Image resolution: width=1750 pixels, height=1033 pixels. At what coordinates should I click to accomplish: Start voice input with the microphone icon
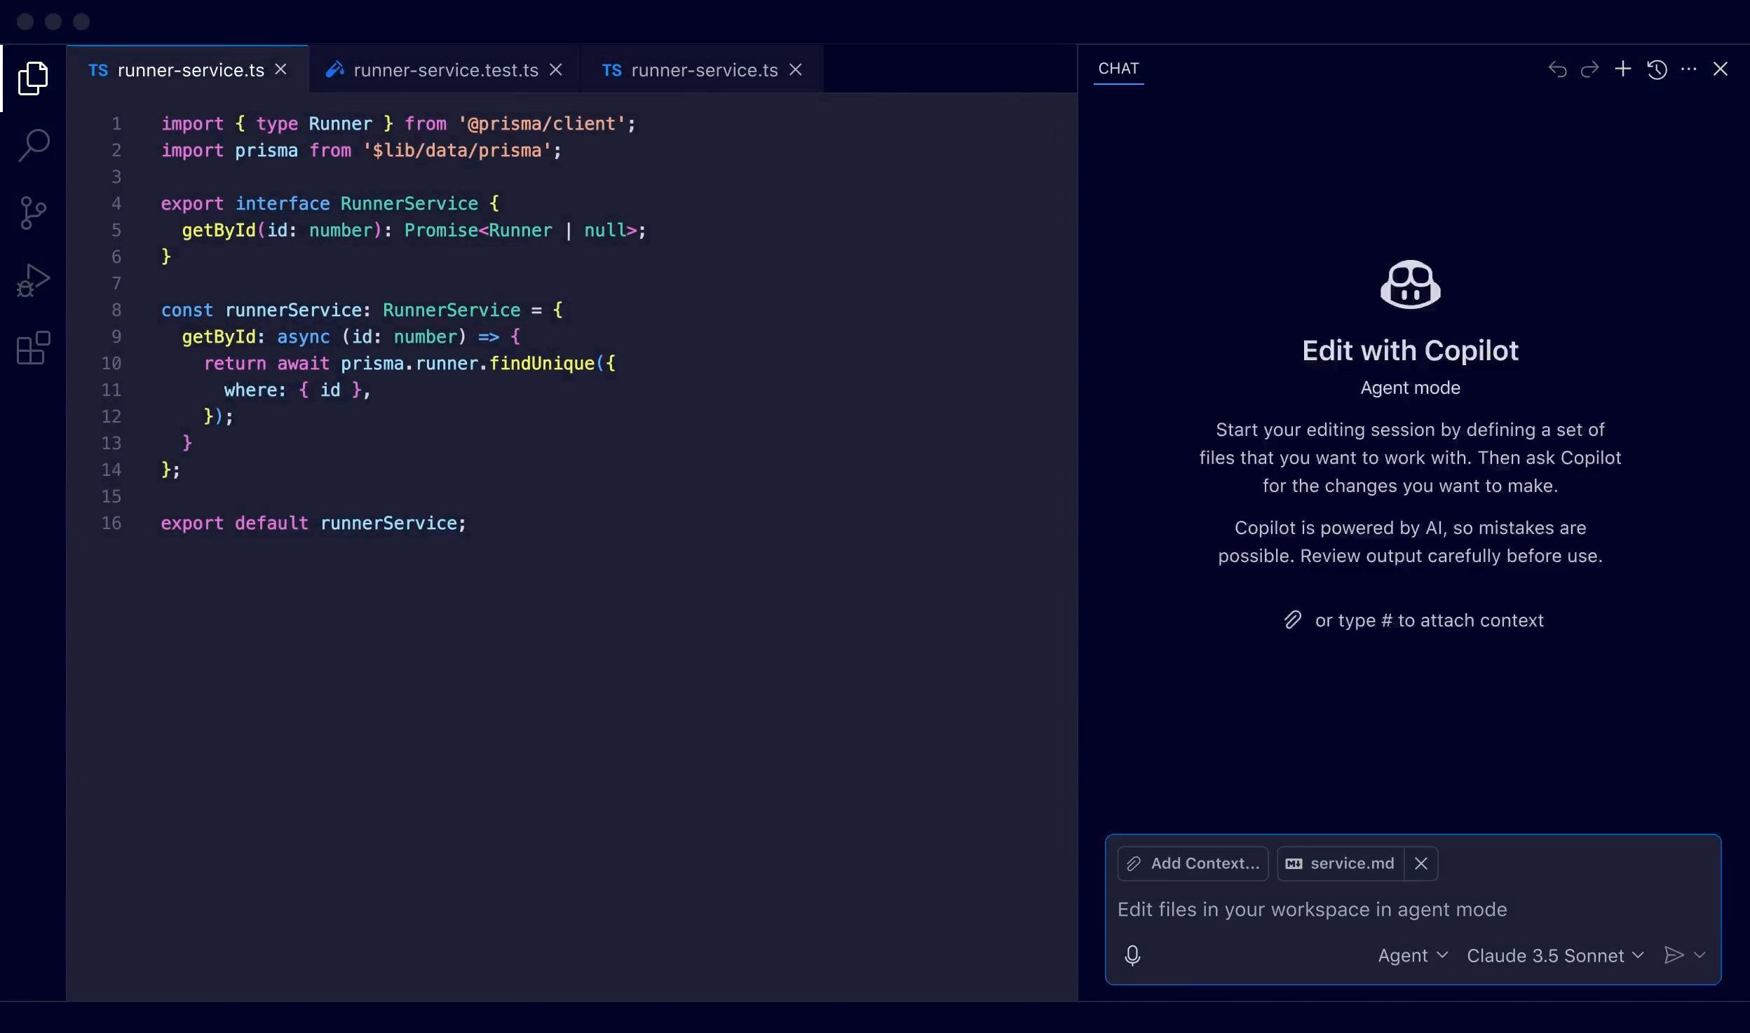click(x=1132, y=955)
